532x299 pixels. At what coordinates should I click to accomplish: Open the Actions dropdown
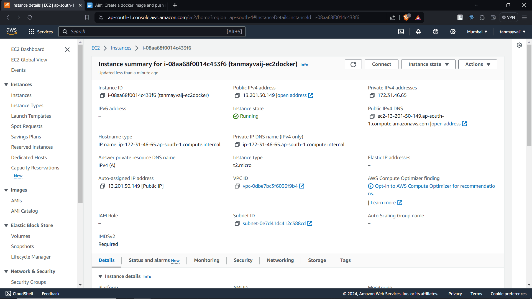coord(477,64)
